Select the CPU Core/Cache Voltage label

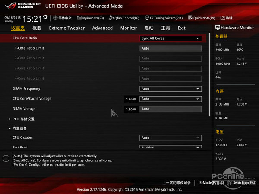point(32,99)
